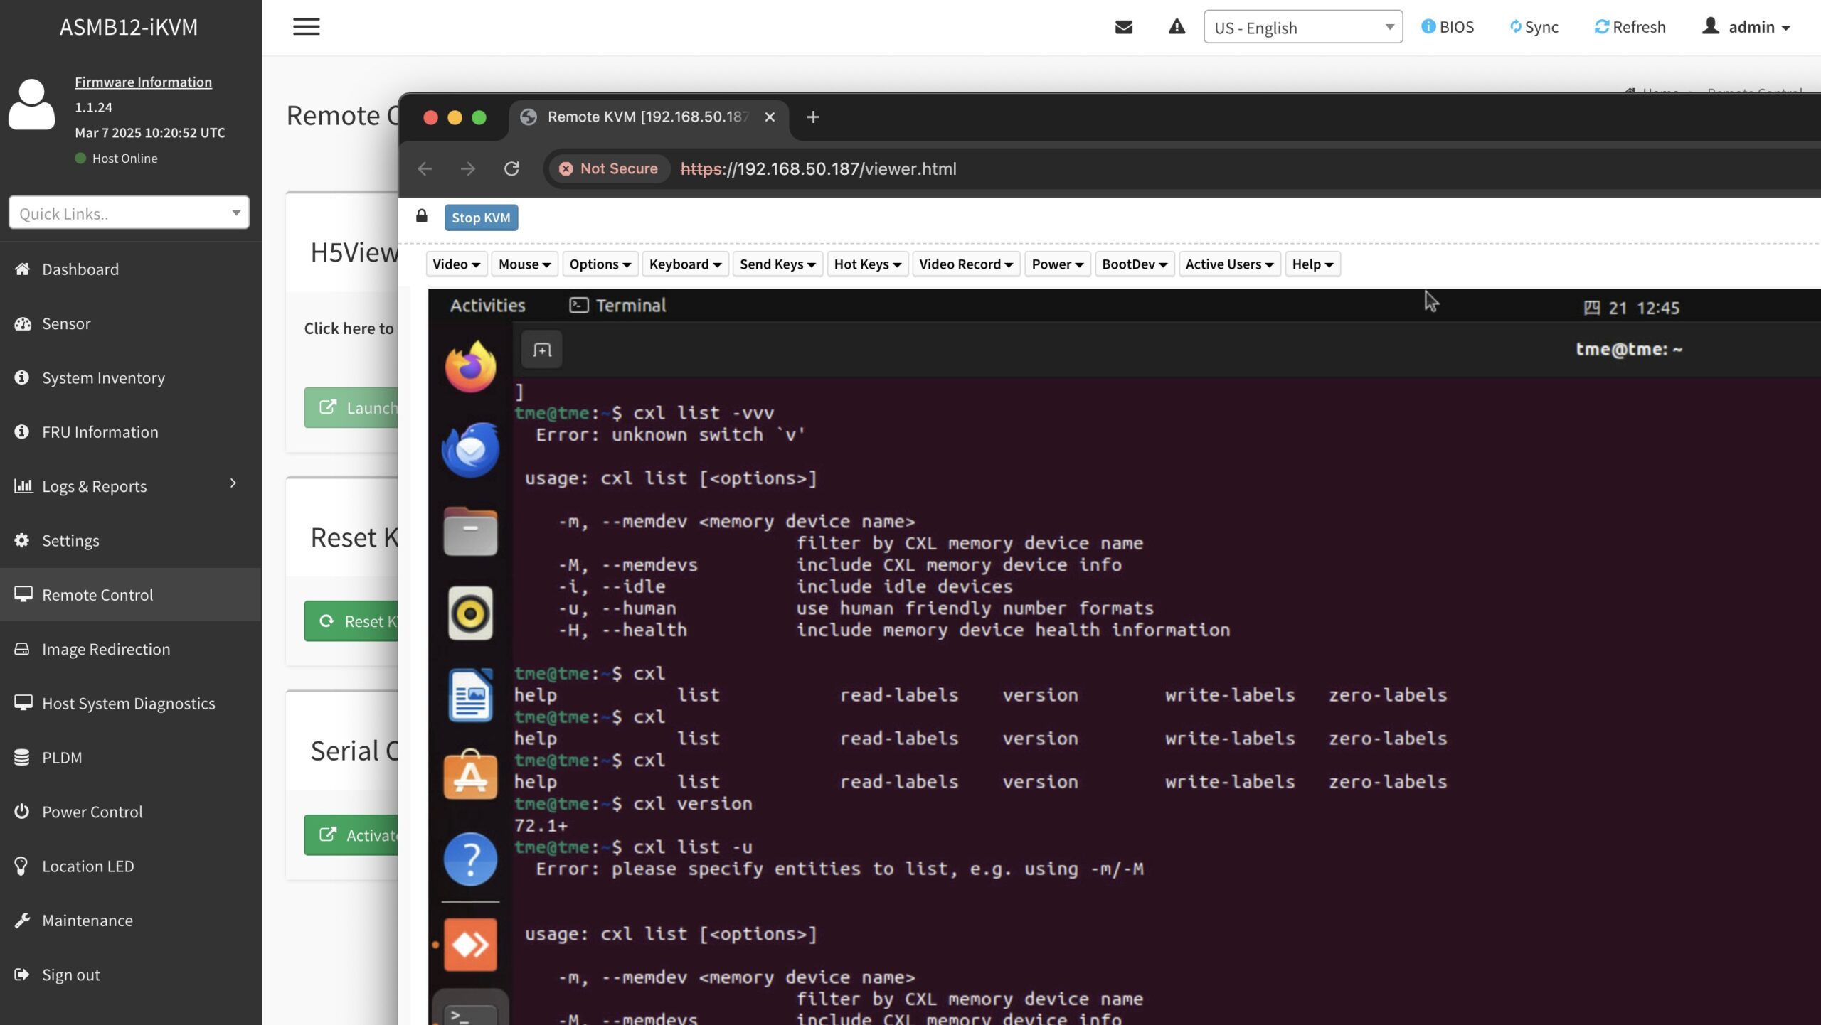Click the new terminal tab icon
1821x1025 pixels.
pyautogui.click(x=542, y=350)
